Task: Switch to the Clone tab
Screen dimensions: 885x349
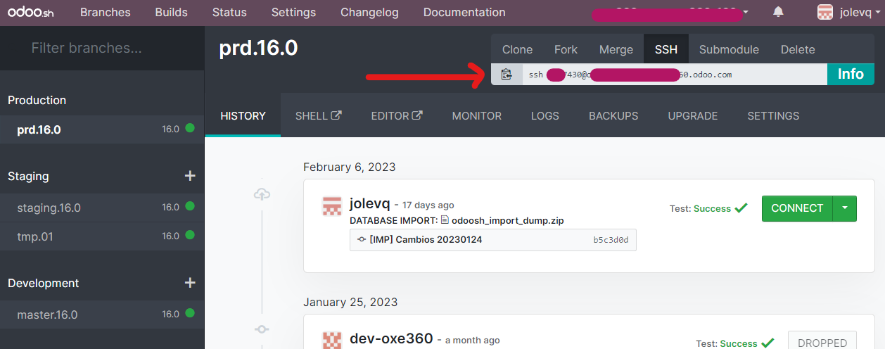Action: click(517, 49)
